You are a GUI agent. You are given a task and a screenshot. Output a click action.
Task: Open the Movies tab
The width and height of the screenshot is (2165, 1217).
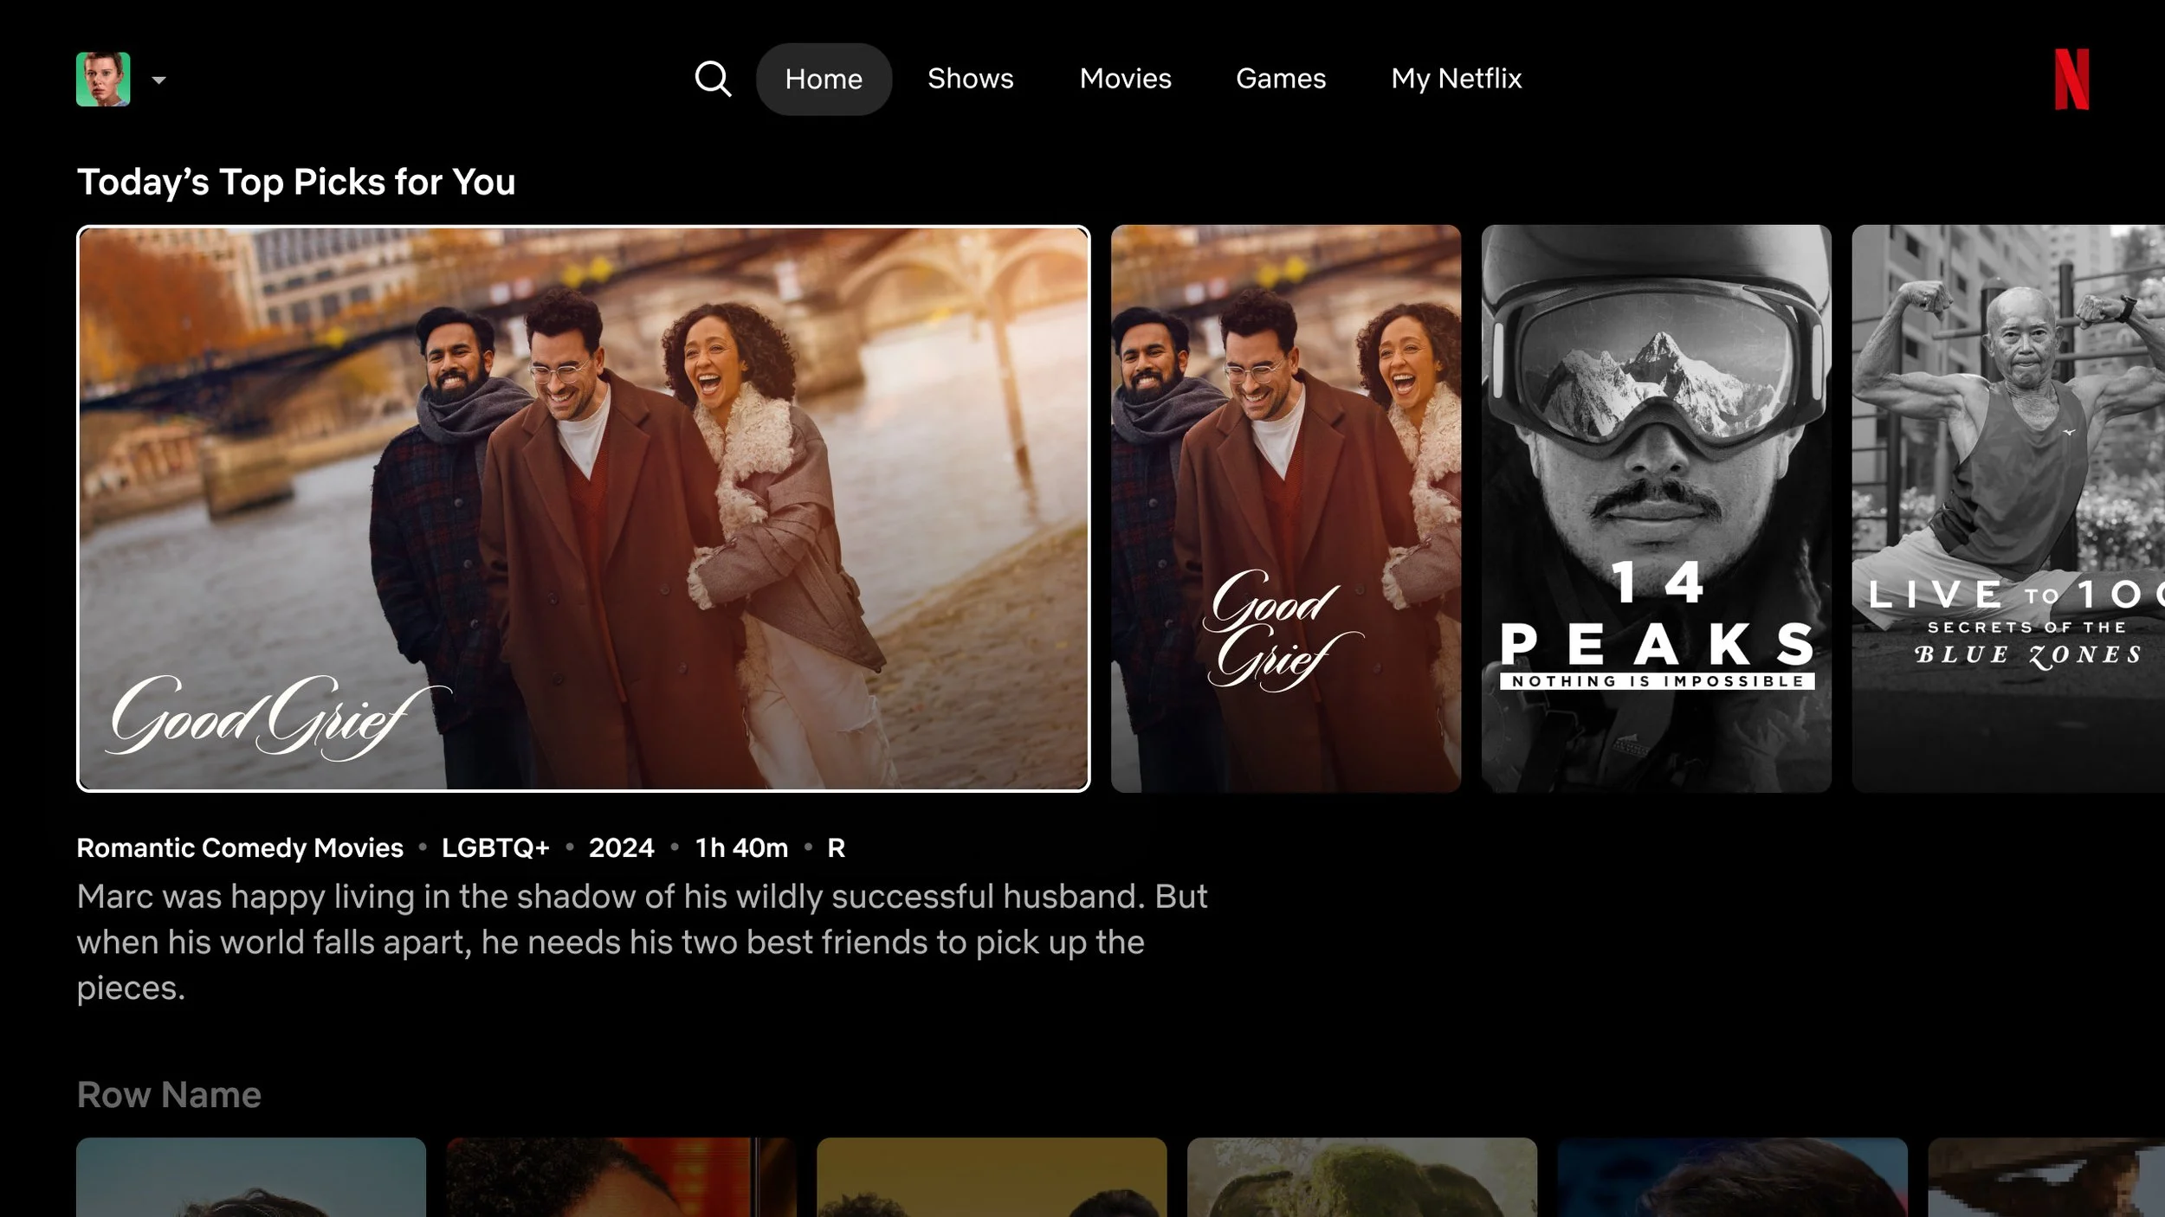coord(1125,79)
